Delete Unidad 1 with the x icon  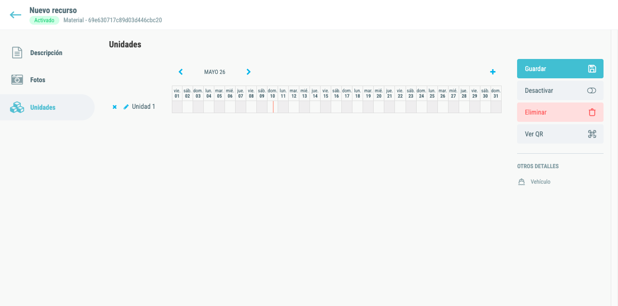(x=114, y=107)
